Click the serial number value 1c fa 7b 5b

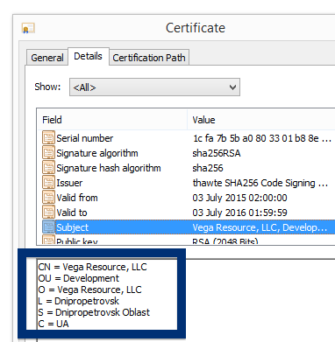262,138
